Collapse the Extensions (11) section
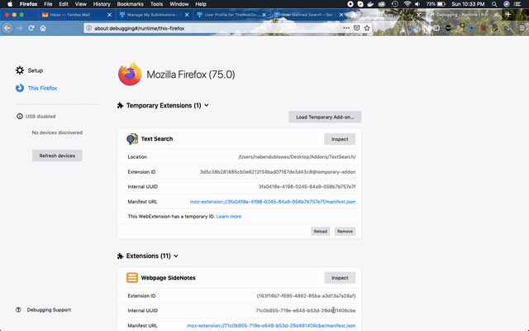This screenshot has height=331, width=529. click(176, 256)
